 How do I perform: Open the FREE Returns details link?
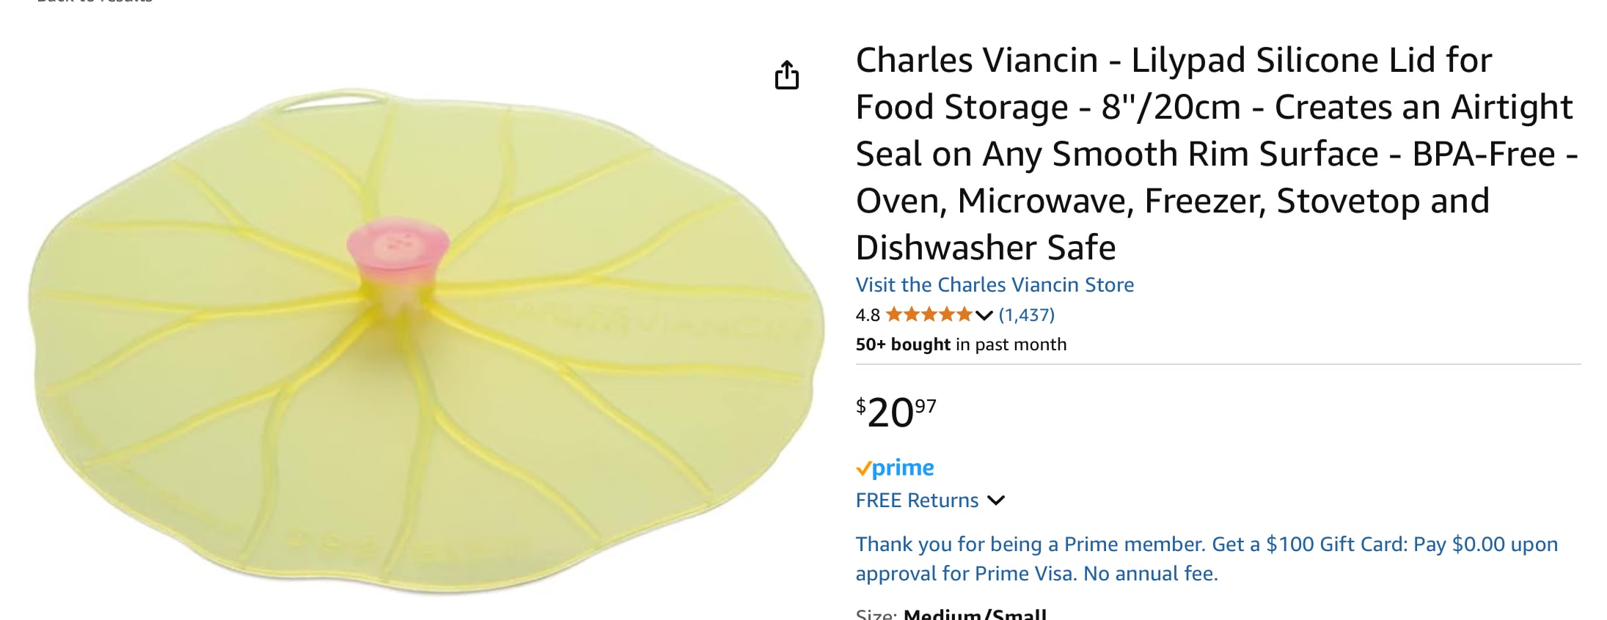click(x=917, y=501)
